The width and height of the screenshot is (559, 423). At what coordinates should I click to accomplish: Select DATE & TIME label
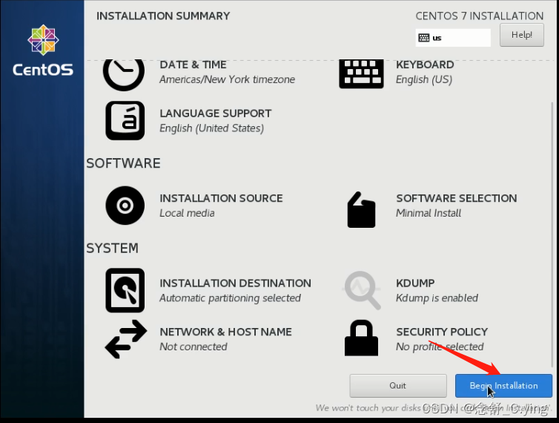193,65
